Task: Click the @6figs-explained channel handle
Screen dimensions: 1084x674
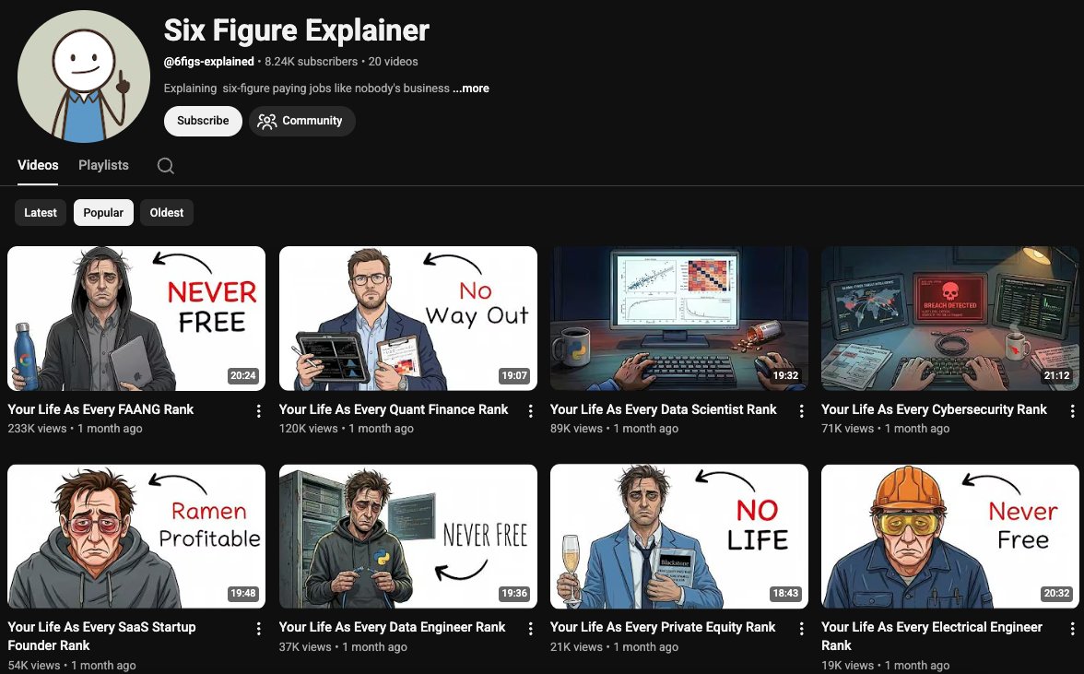Action: [208, 62]
